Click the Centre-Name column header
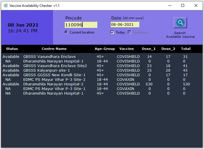 [x=54, y=49]
